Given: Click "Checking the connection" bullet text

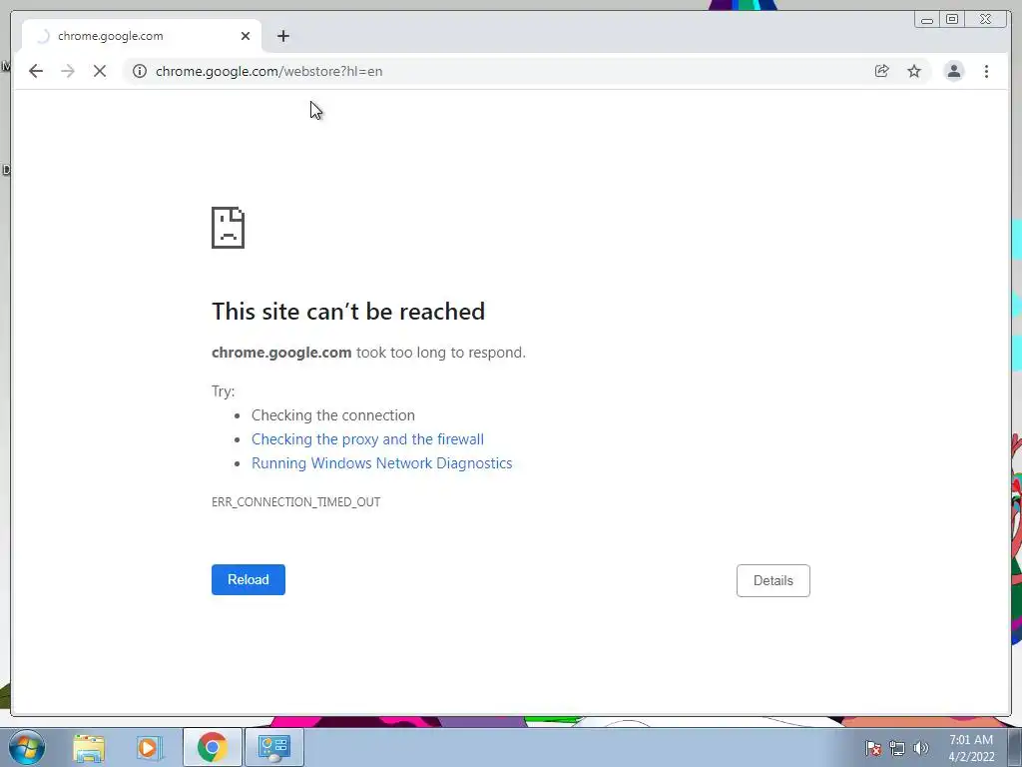Looking at the screenshot, I should coord(333,415).
